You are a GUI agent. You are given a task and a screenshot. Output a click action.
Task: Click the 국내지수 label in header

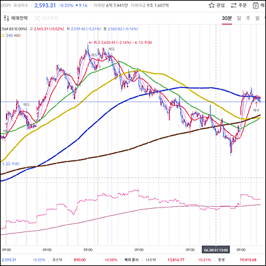(21, 5)
